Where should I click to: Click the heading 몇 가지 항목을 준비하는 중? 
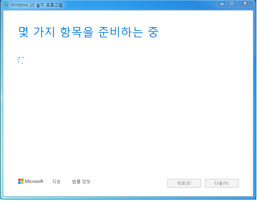pos(89,32)
